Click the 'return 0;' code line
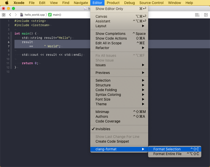 [x=30, y=63]
